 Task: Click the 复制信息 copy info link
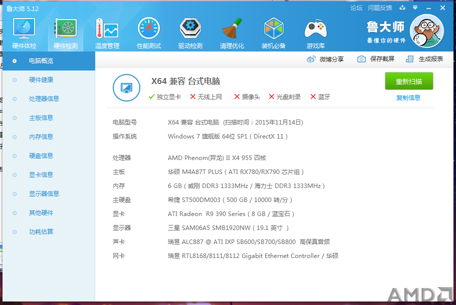tap(408, 98)
